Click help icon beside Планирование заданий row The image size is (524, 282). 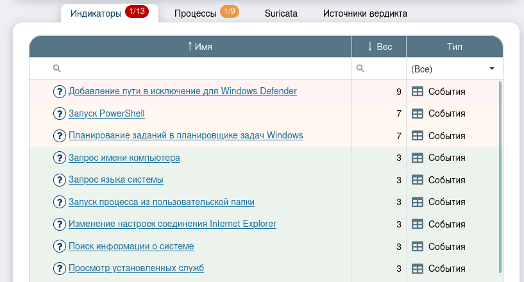[x=60, y=136]
